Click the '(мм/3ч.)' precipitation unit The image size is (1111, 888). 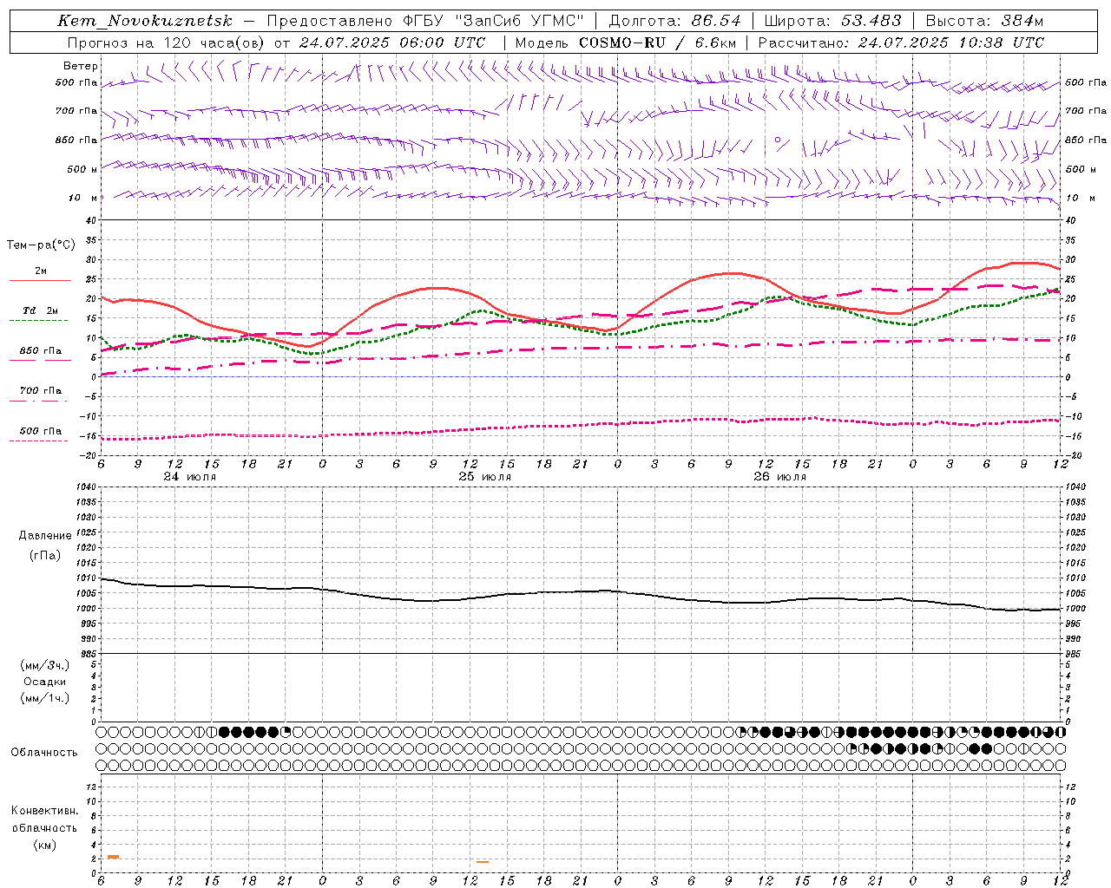45,665
